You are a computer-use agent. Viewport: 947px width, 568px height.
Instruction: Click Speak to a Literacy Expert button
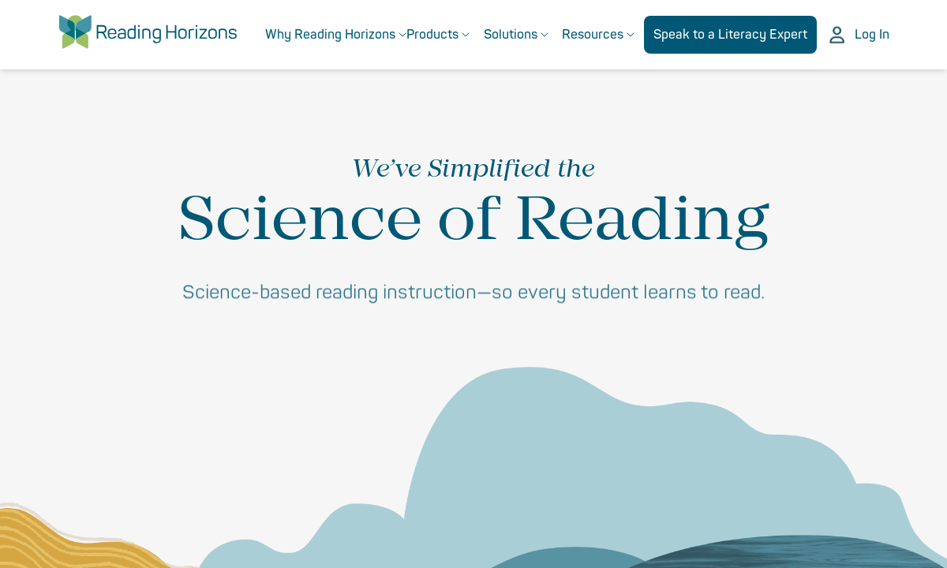coord(730,35)
